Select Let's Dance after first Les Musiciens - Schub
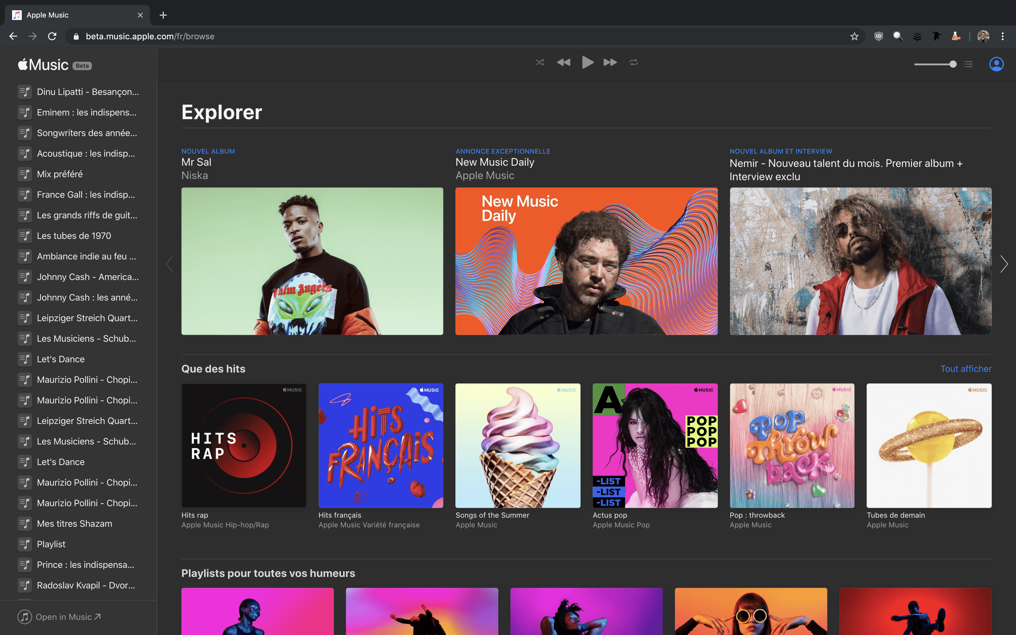This screenshot has width=1016, height=635. [x=79, y=360]
